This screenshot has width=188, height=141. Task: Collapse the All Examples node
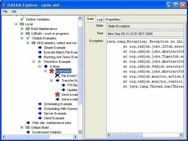28,43
